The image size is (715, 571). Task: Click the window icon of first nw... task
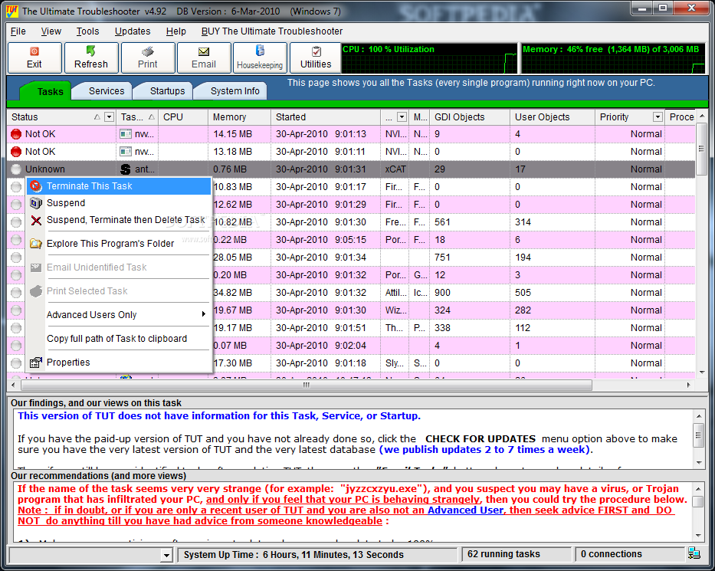click(126, 134)
